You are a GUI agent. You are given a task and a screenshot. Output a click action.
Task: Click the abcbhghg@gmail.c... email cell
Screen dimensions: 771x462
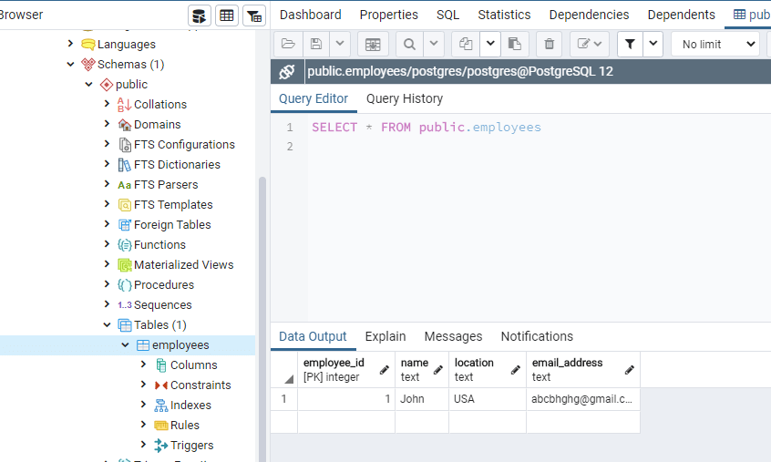pos(583,399)
